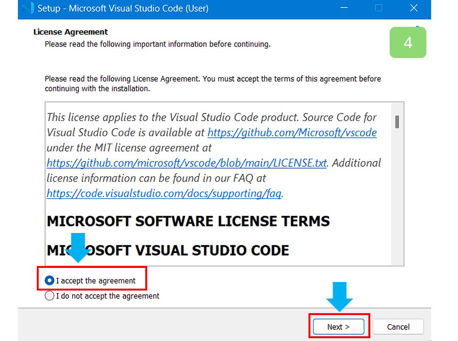Click the license text scrollbar thumb
The width and height of the screenshot is (458, 341).
(x=397, y=122)
